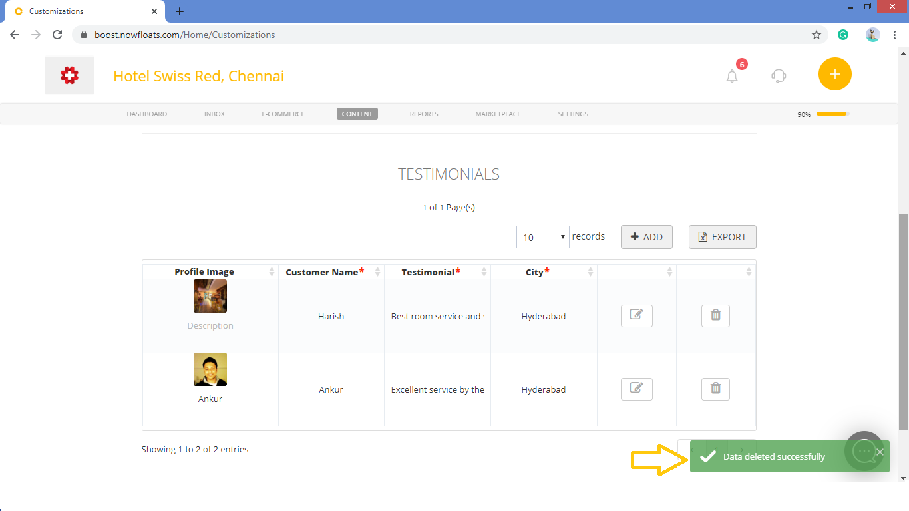Delete the Harish testimonial row
The width and height of the screenshot is (909, 511).
(715, 316)
